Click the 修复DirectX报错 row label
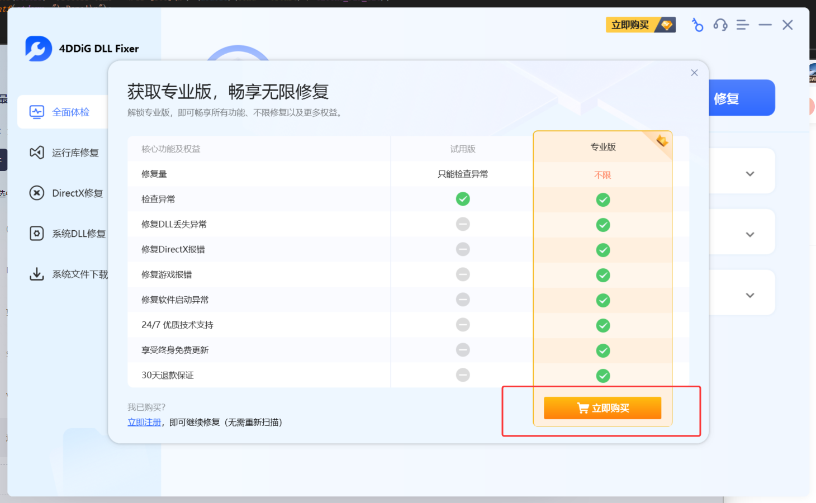 [x=173, y=249]
